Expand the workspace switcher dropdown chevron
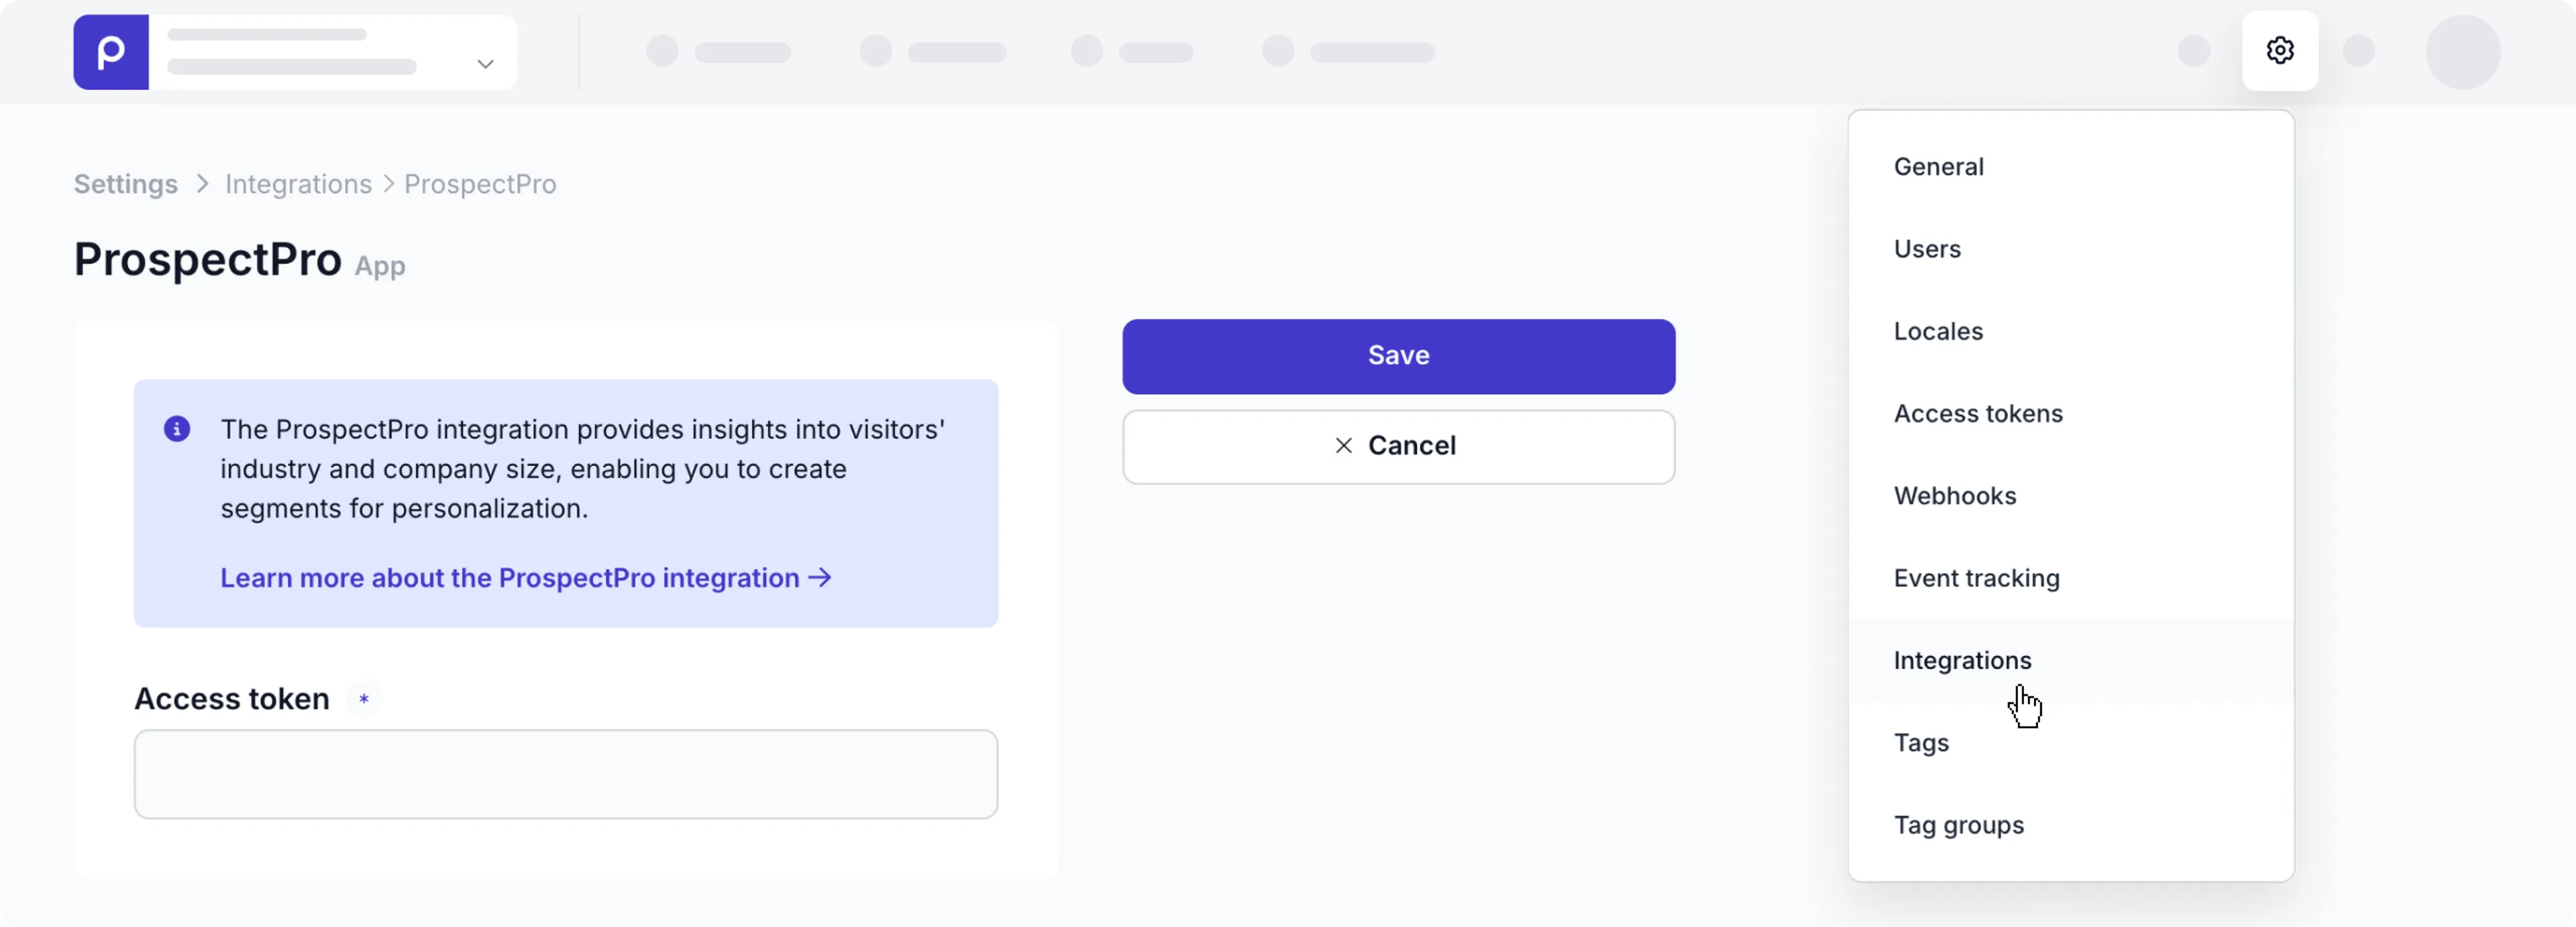The height and width of the screenshot is (927, 2576). click(x=486, y=63)
